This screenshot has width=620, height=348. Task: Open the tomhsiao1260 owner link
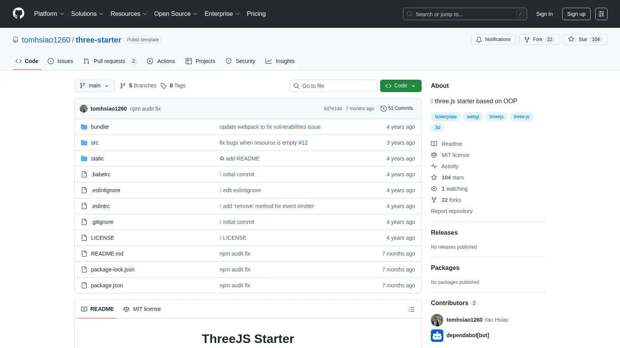[46, 40]
